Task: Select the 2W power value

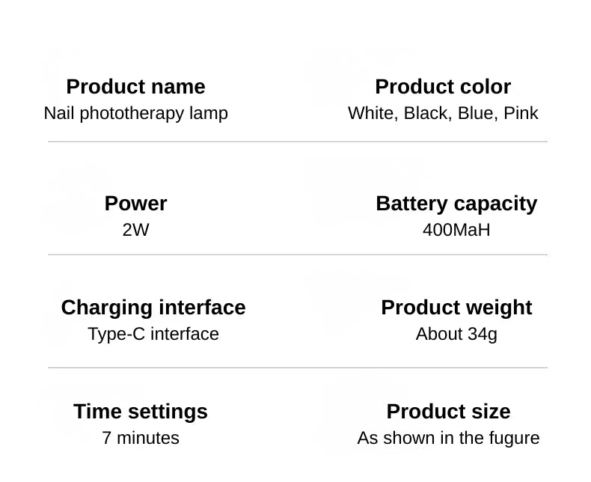Action: click(x=135, y=230)
